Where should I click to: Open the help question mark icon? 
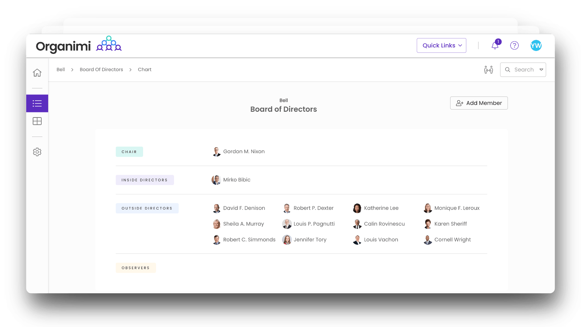[x=514, y=45]
